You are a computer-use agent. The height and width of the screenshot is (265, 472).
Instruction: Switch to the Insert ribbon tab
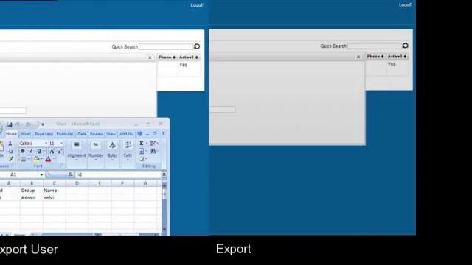click(x=26, y=134)
